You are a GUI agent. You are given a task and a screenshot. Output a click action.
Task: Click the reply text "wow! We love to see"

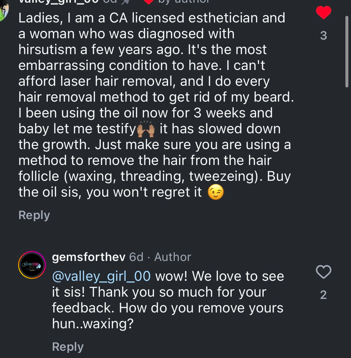219,276
